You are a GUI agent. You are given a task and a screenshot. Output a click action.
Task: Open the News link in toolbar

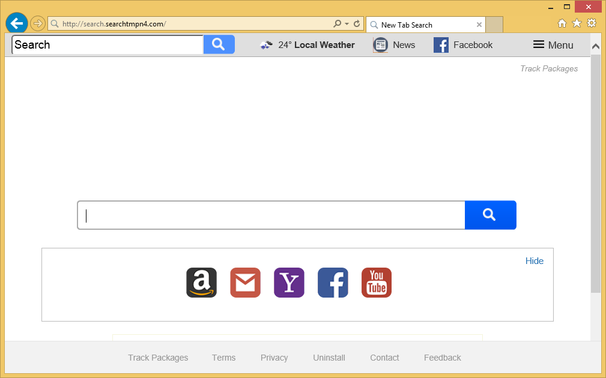404,45
